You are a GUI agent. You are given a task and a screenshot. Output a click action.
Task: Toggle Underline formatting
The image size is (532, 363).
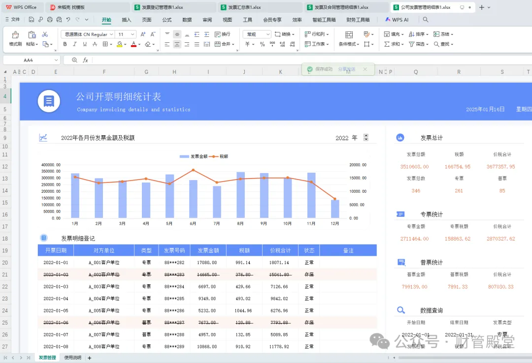85,44
